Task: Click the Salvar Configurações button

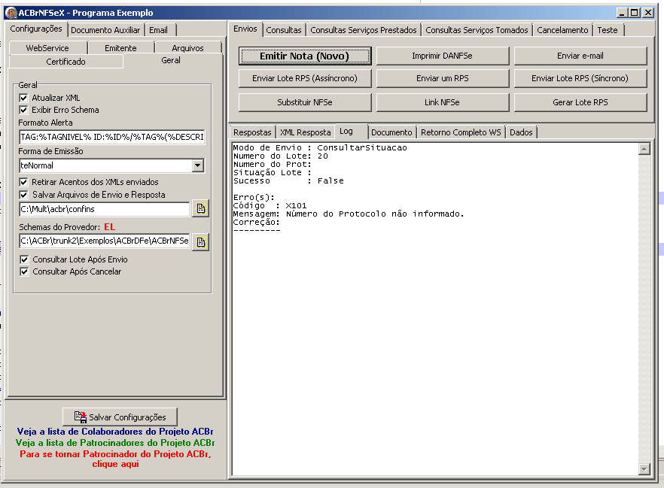Action: (120, 417)
